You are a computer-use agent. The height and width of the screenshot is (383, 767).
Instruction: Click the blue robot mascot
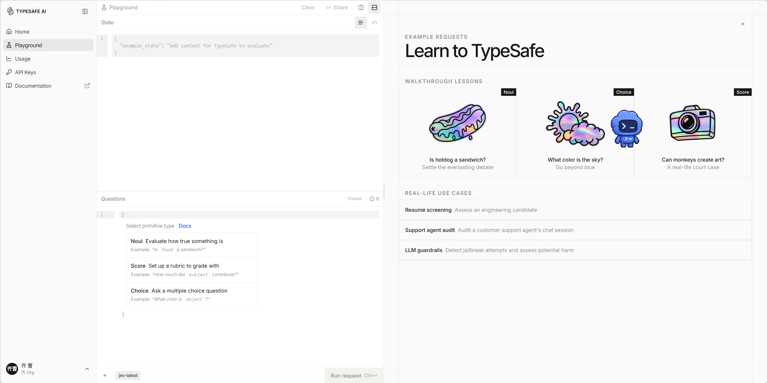pyautogui.click(x=627, y=129)
